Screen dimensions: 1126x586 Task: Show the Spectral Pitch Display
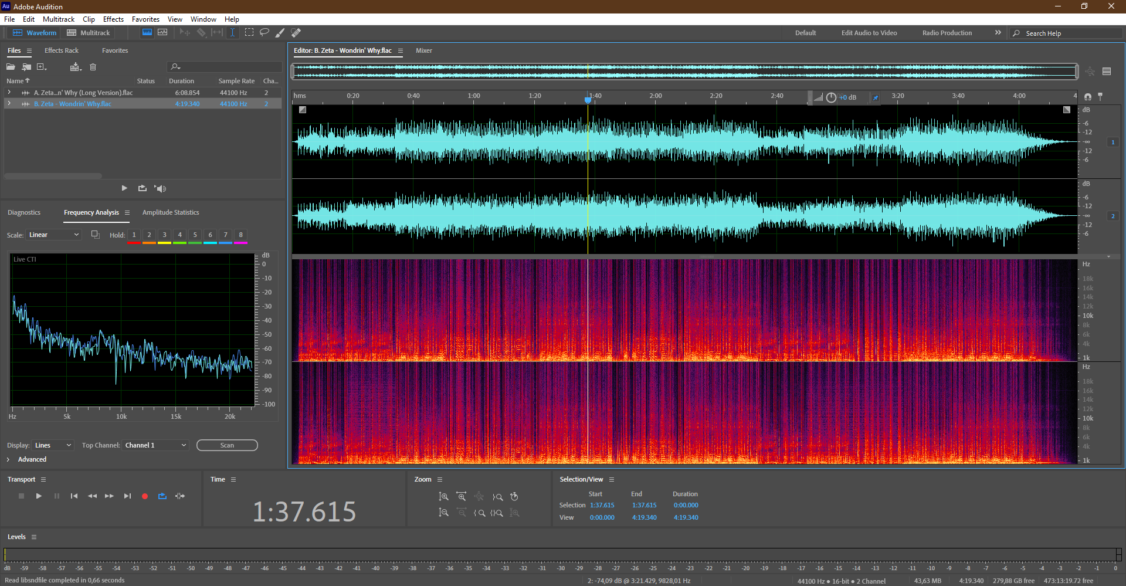pos(162,33)
